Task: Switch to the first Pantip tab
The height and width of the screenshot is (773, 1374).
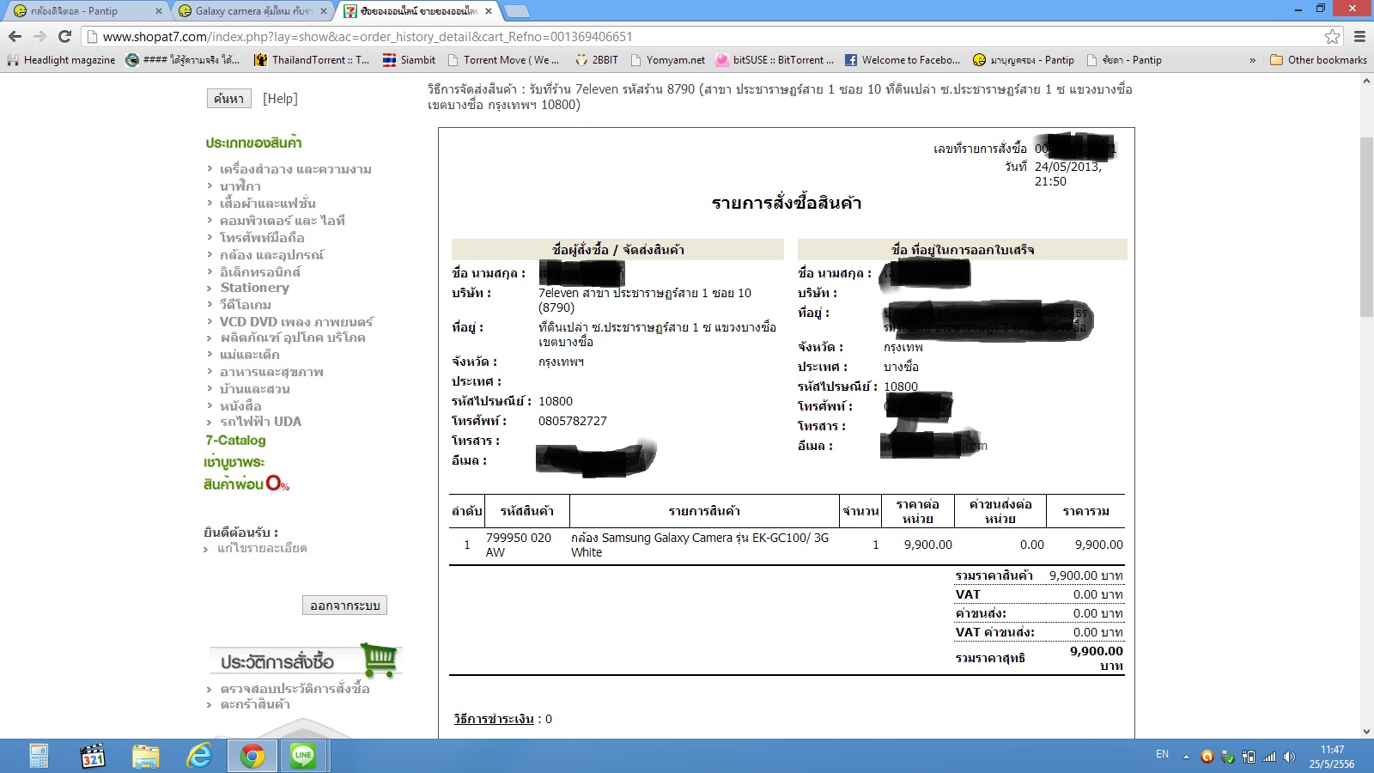Action: [84, 11]
